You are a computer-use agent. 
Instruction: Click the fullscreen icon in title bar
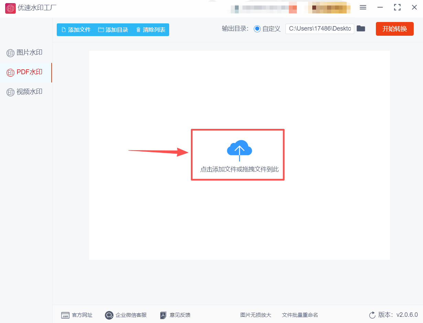397,7
